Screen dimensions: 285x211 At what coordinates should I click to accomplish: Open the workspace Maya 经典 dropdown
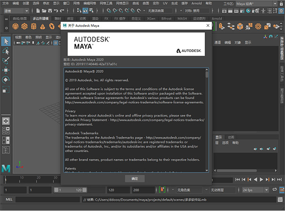click(x=256, y=4)
